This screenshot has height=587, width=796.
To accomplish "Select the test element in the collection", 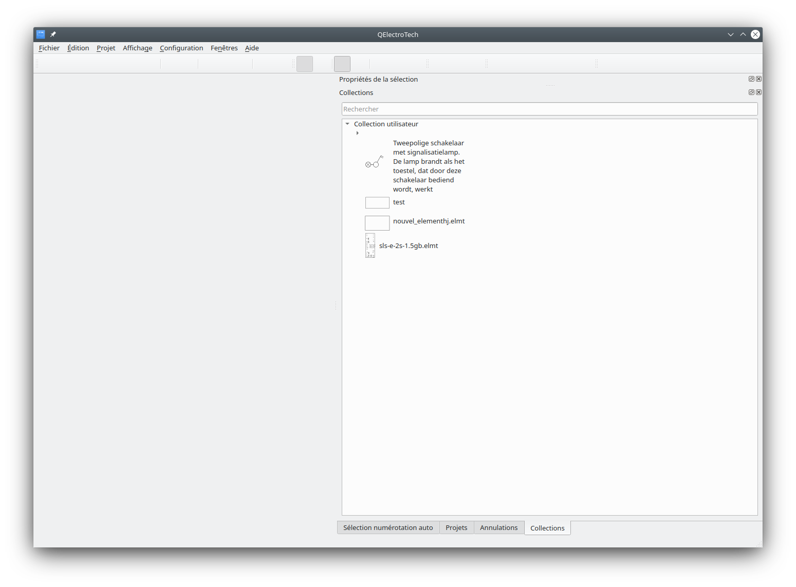I will 399,202.
